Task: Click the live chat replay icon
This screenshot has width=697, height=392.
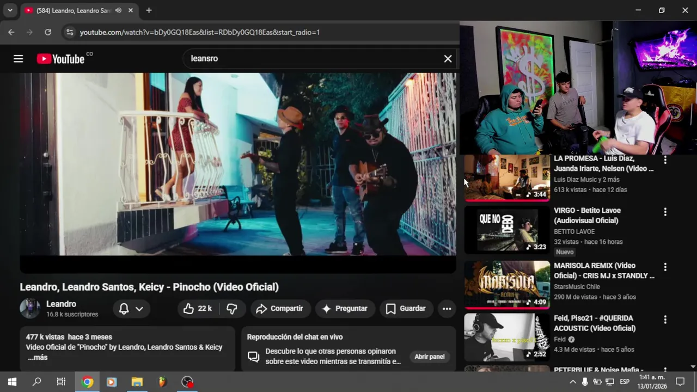Action: (x=253, y=357)
